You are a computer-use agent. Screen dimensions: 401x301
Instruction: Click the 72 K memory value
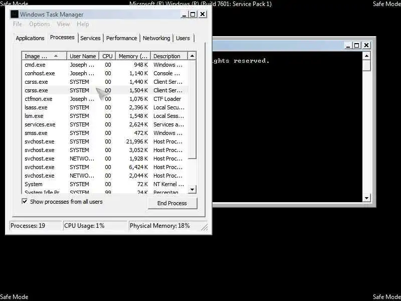point(142,184)
